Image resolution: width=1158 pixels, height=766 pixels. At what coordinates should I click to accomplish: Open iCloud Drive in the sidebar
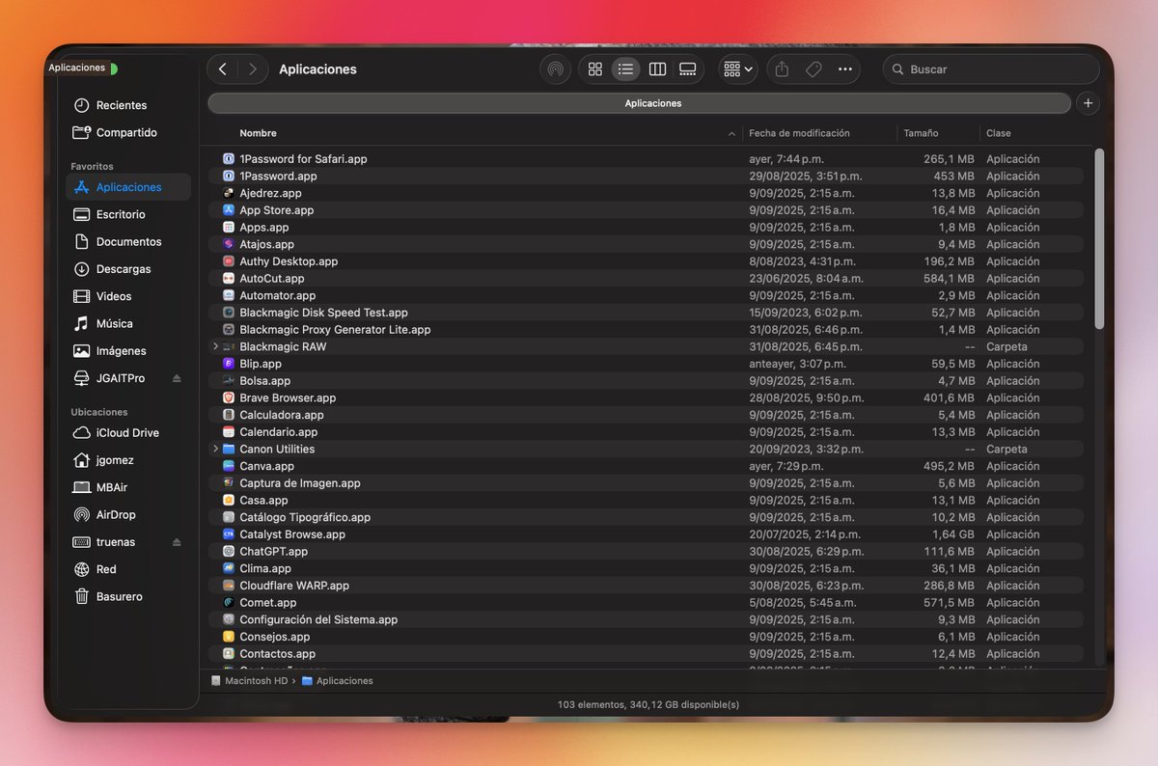127,433
